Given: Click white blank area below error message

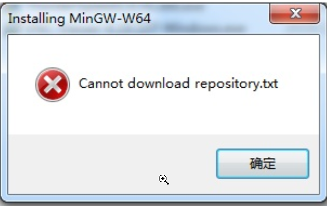Looking at the screenshot, I should click(x=163, y=118).
